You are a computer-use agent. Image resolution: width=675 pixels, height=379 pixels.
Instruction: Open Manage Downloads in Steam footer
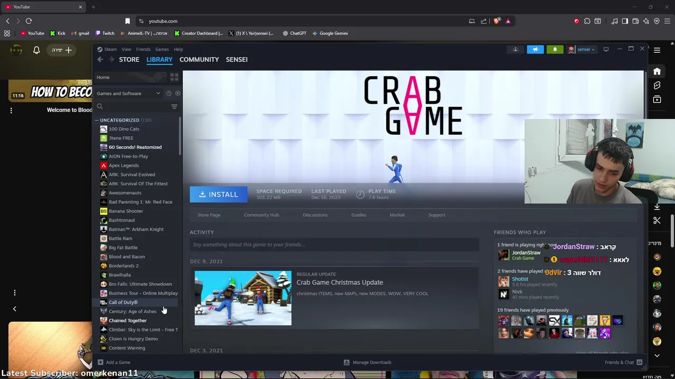click(368, 362)
